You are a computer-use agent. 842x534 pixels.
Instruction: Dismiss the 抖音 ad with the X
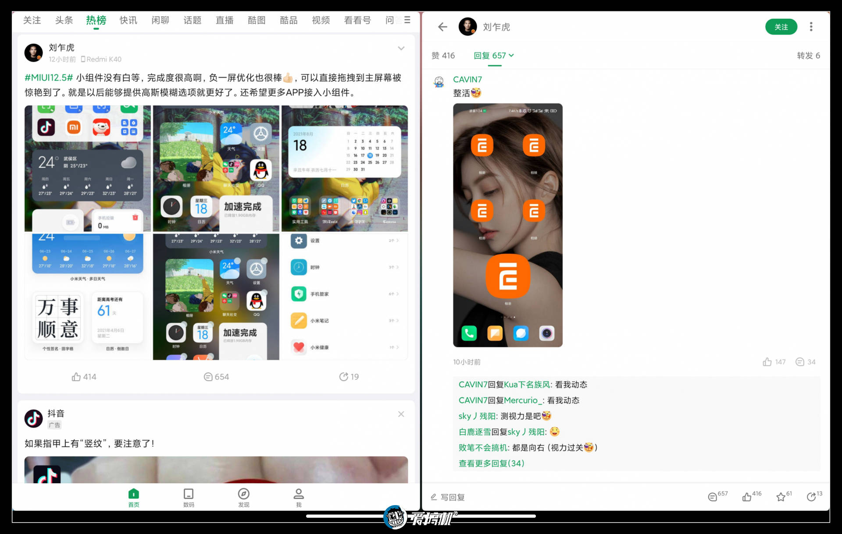(x=401, y=414)
